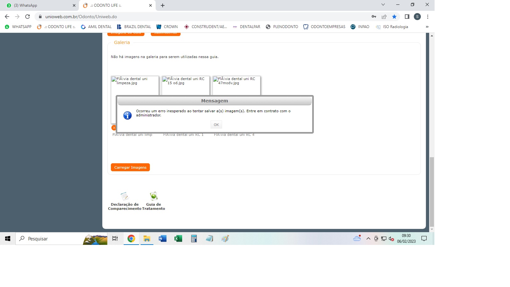
Task: Click the page vertical scrollbar thumb
Action: point(432,191)
